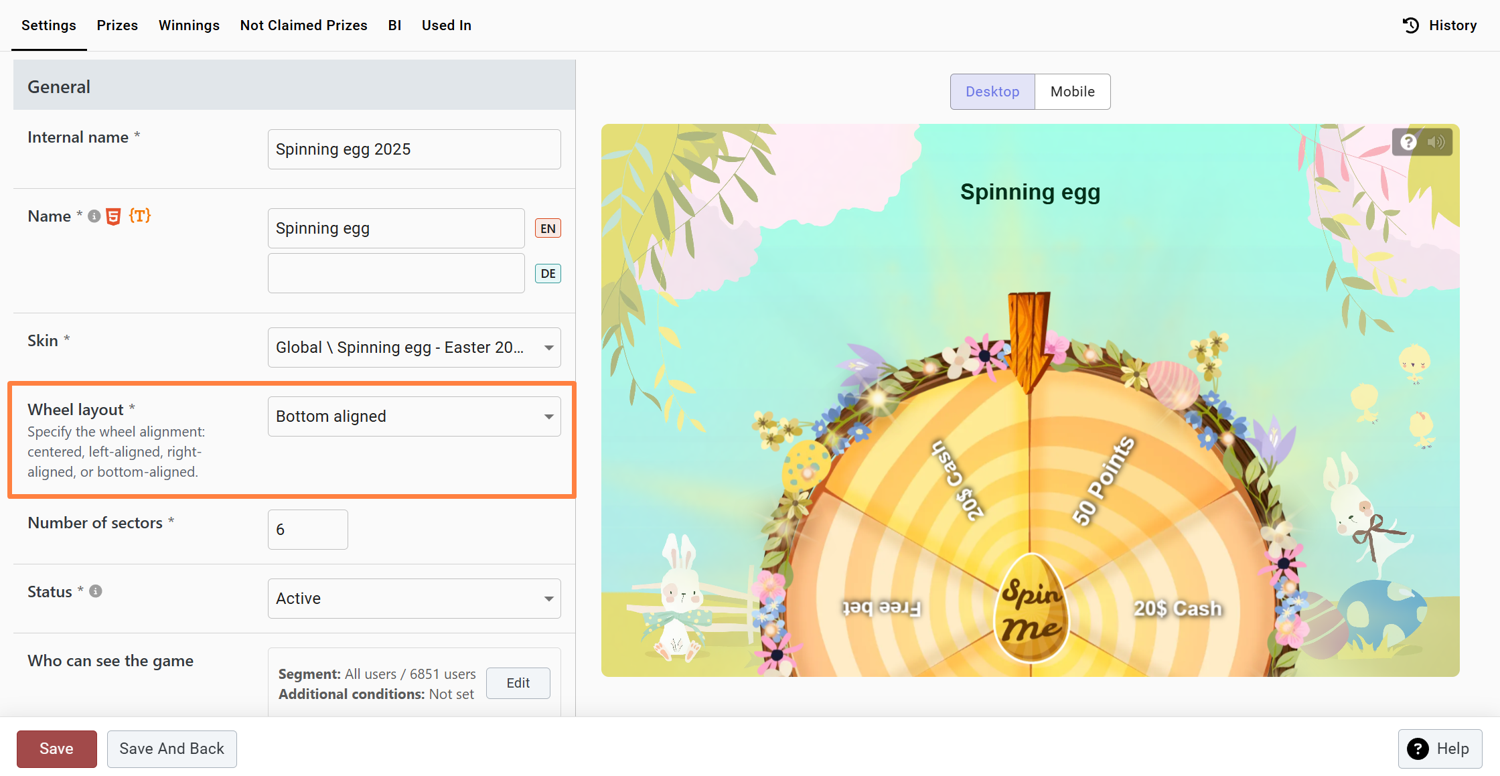Click the info icon next to Name
This screenshot has width=1500, height=776.
click(x=94, y=216)
